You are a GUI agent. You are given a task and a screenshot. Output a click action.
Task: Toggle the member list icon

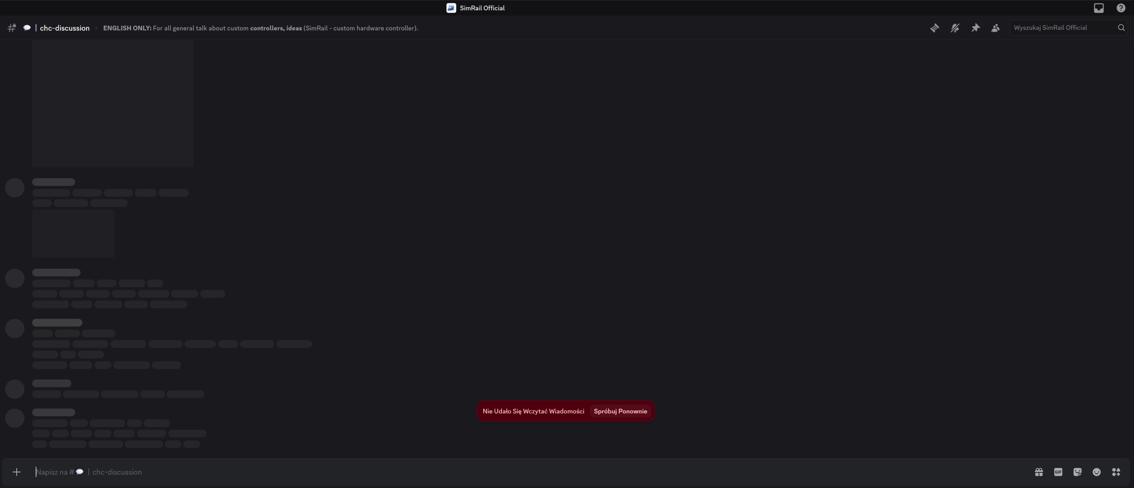tap(995, 28)
